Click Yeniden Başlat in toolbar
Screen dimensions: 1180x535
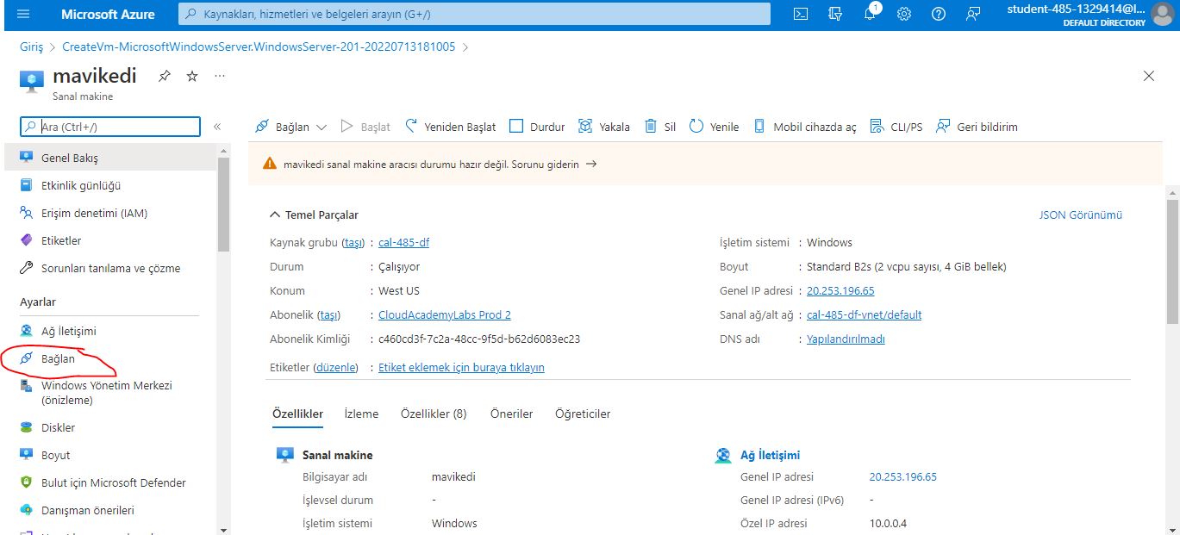click(x=451, y=127)
